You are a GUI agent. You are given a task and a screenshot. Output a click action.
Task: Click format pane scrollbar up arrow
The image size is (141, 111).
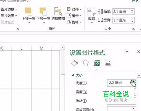(139, 75)
